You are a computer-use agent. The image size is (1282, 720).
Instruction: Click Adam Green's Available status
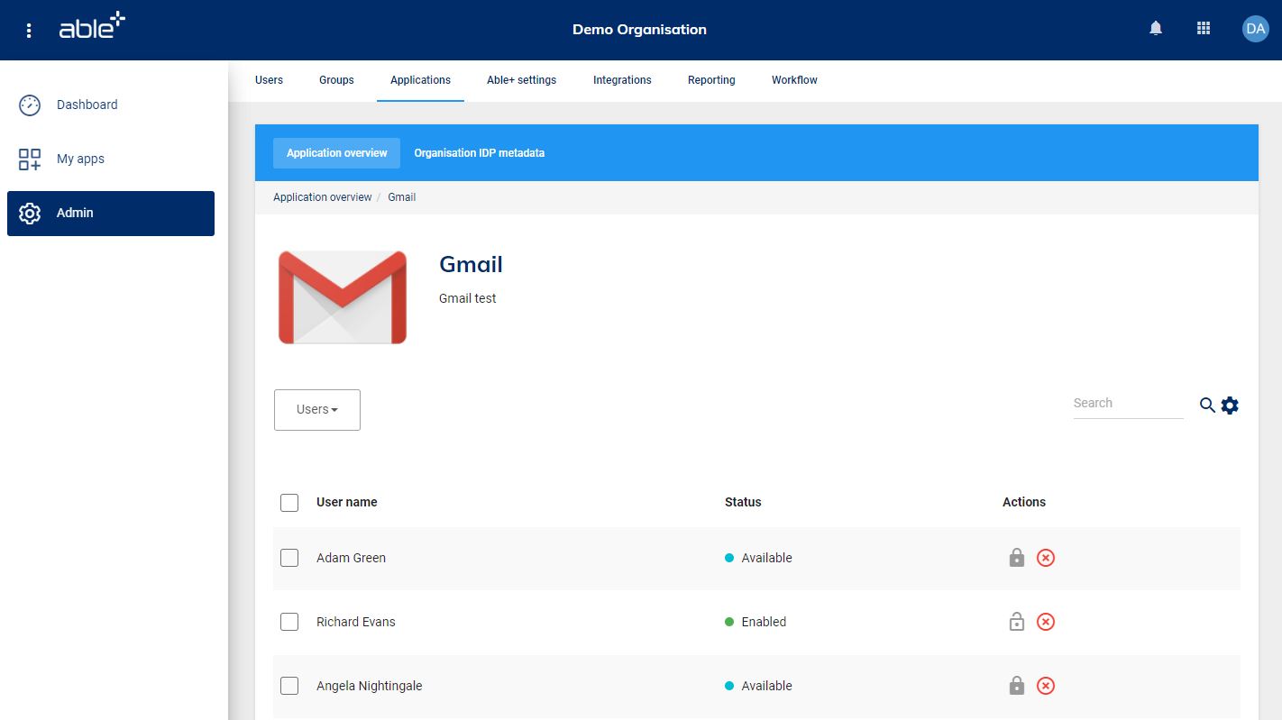[x=758, y=558]
